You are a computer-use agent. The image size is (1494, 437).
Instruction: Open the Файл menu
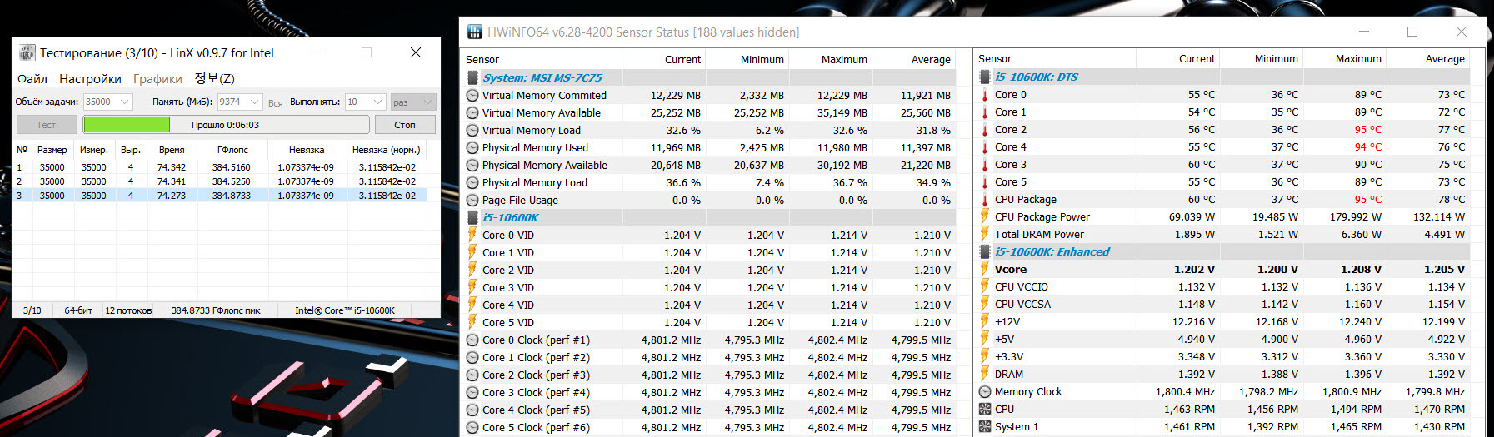point(32,79)
